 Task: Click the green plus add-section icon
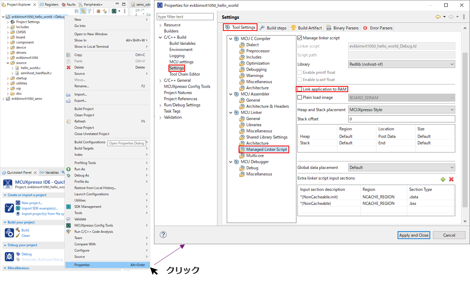coord(443,179)
